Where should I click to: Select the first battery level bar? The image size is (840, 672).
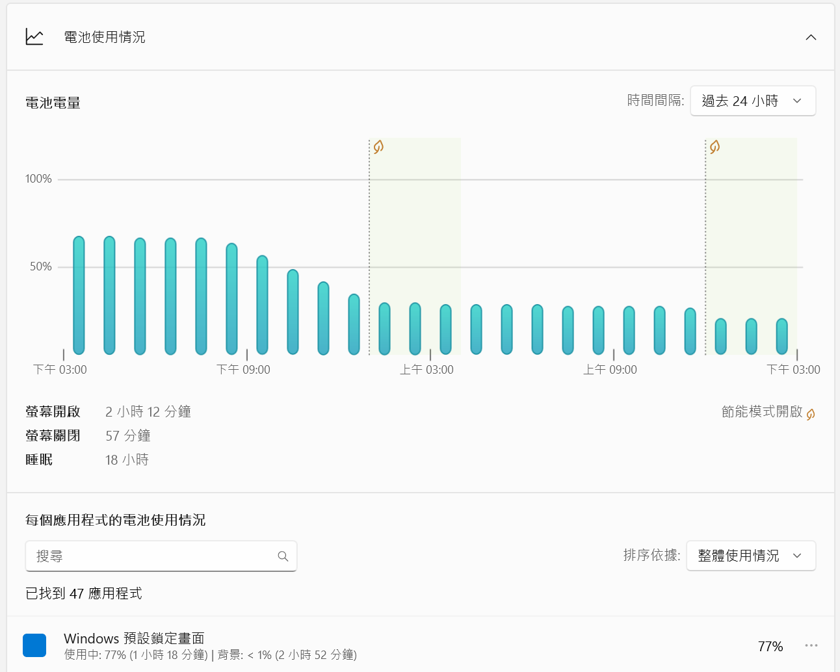pyautogui.click(x=79, y=296)
